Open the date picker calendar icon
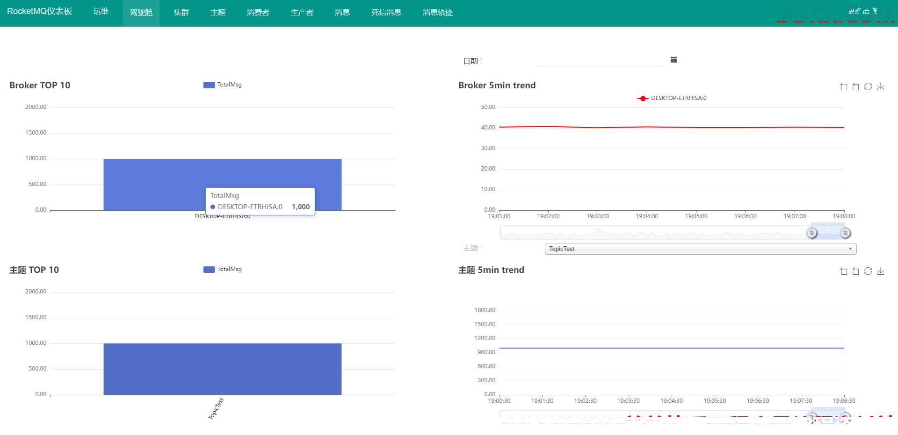This screenshot has height=435, width=898. [x=673, y=60]
